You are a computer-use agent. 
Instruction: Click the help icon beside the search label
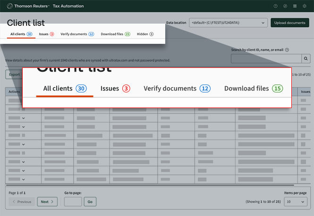287,50
